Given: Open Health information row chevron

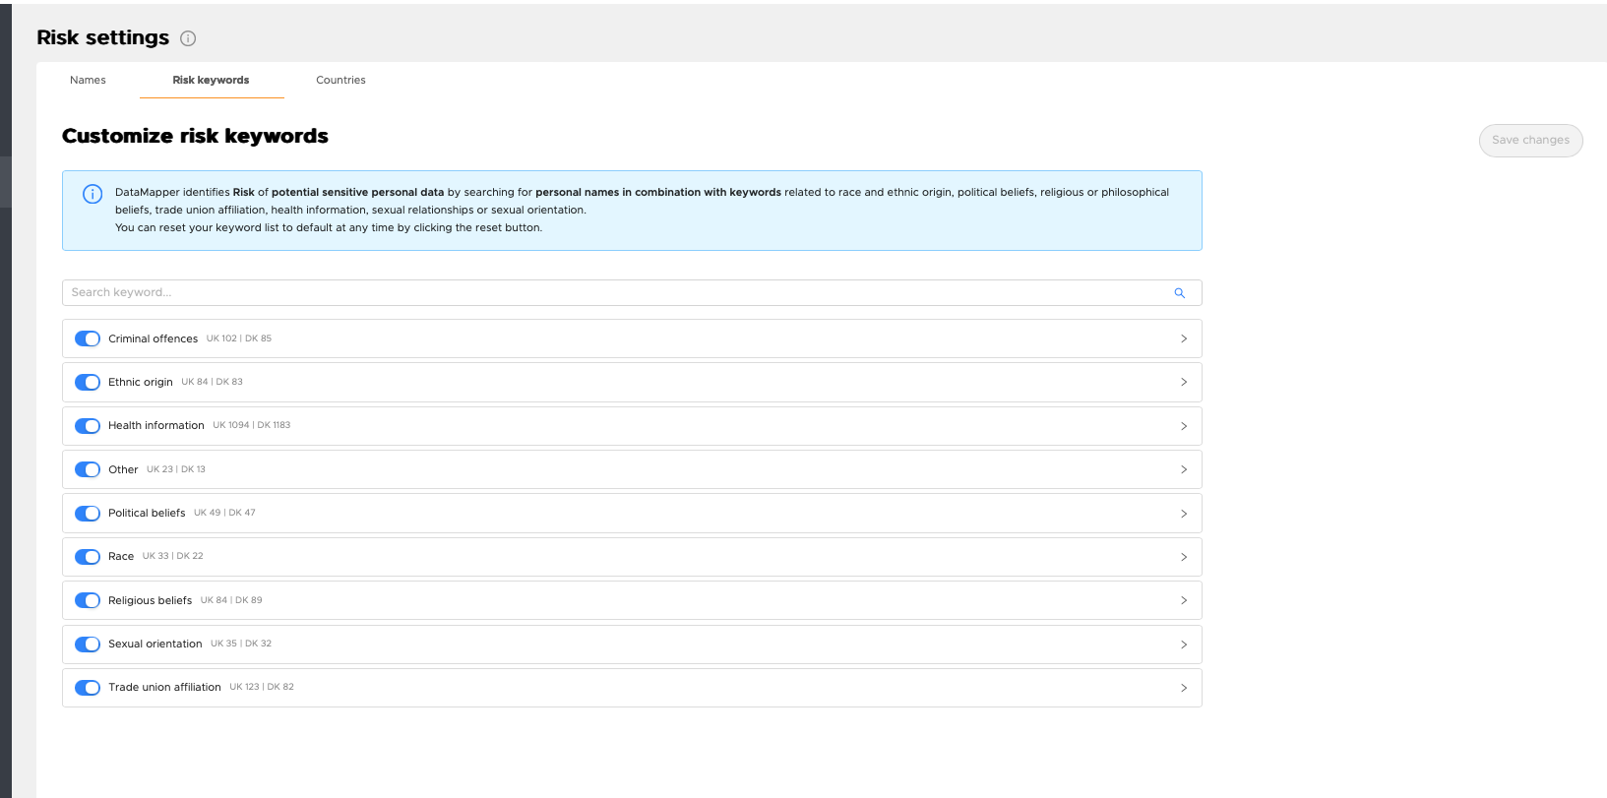Looking at the screenshot, I should [1184, 426].
